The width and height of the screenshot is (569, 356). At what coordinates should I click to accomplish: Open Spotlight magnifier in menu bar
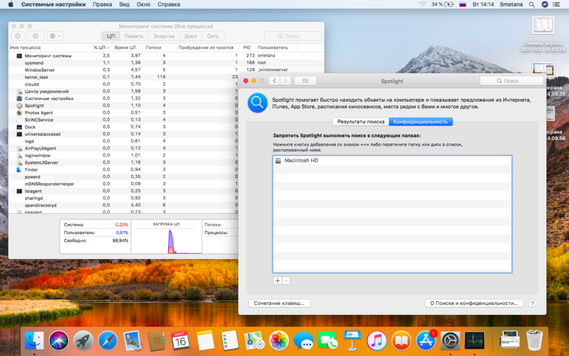tap(532, 4)
